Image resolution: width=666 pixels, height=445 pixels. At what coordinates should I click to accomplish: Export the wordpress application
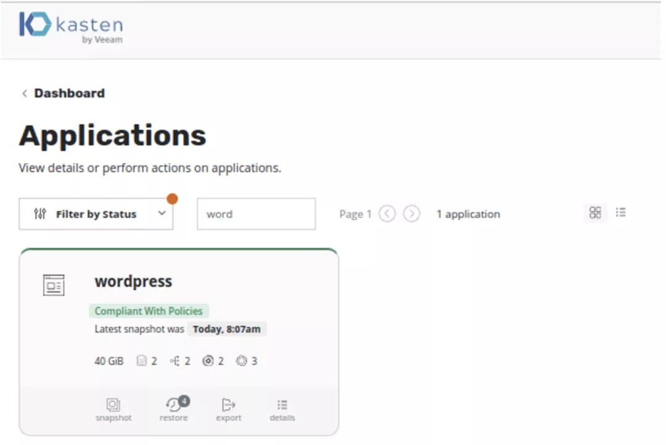[x=228, y=409]
